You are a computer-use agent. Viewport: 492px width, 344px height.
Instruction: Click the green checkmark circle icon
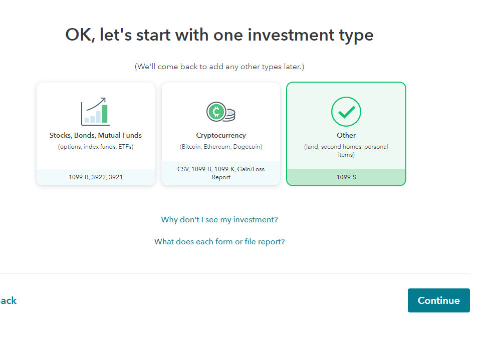coord(346,112)
